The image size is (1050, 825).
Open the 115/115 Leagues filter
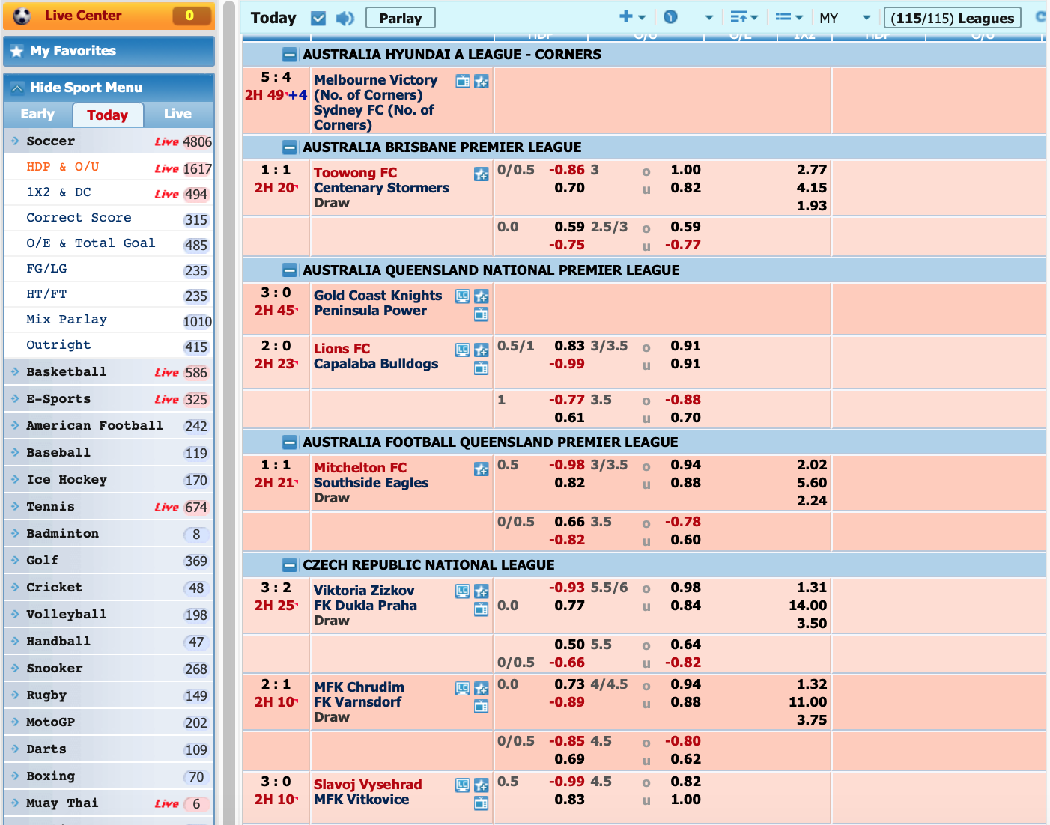(x=952, y=18)
